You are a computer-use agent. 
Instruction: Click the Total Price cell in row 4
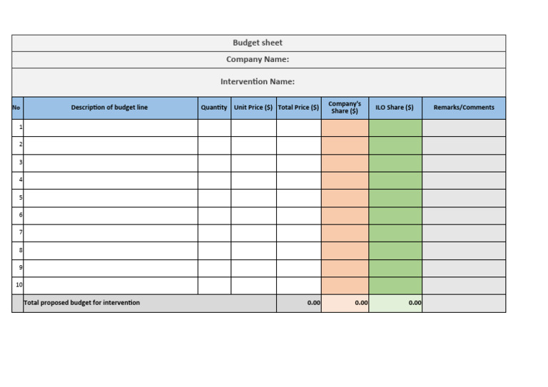click(x=299, y=180)
